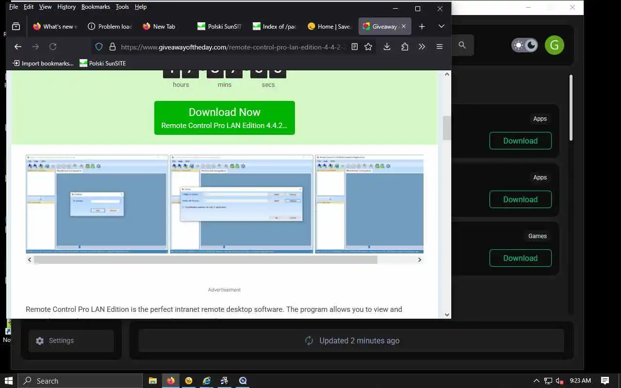Click the site security padlock icon
Image resolution: width=621 pixels, height=388 pixels.
113,47
